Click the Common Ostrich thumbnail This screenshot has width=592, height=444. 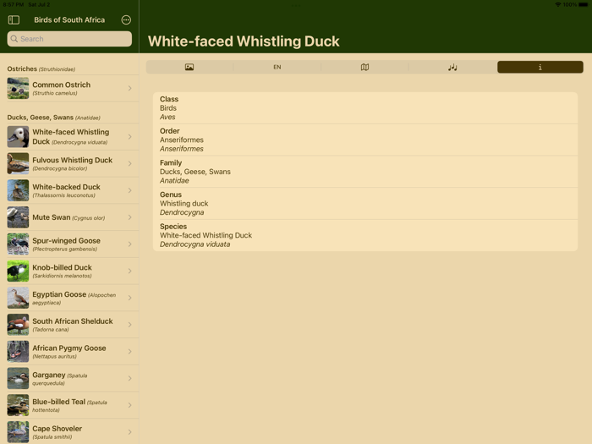tap(18, 88)
